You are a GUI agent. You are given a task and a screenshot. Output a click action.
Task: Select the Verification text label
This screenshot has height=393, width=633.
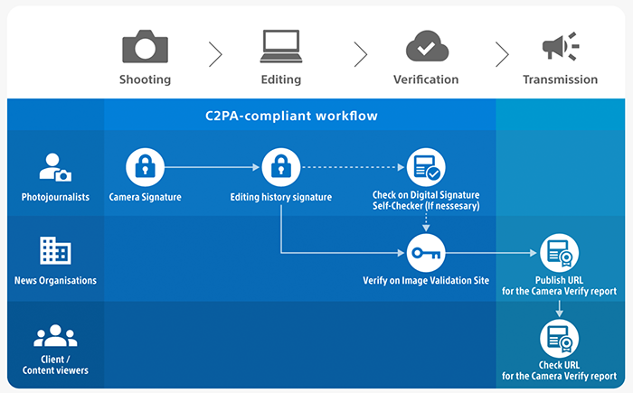pyautogui.click(x=426, y=80)
